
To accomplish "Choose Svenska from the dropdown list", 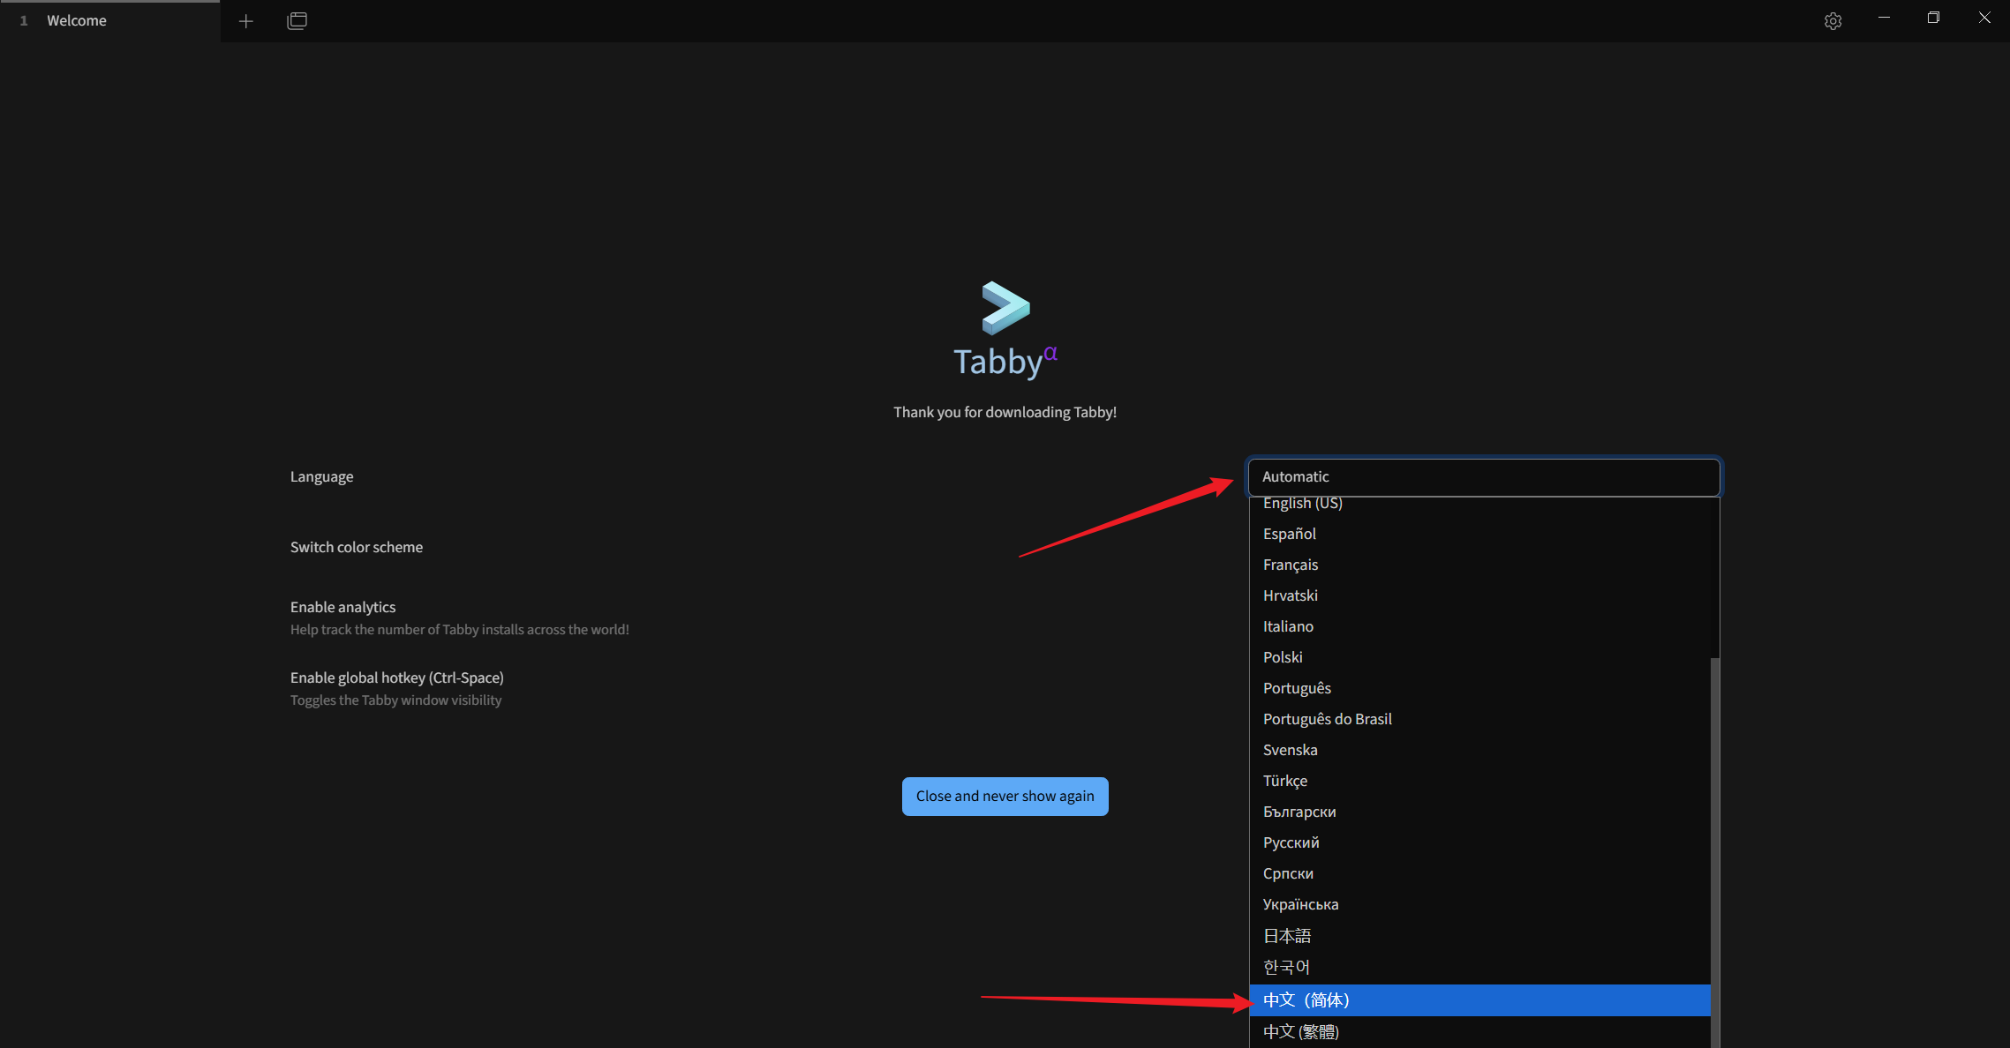I will coord(1479,750).
